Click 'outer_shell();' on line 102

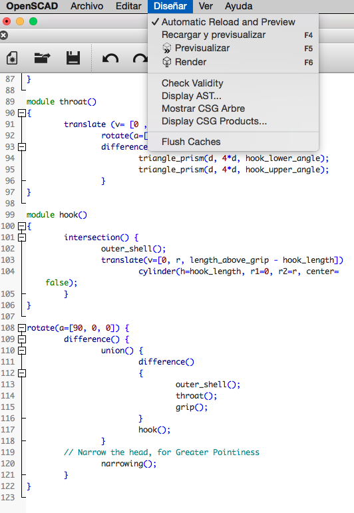click(134, 249)
